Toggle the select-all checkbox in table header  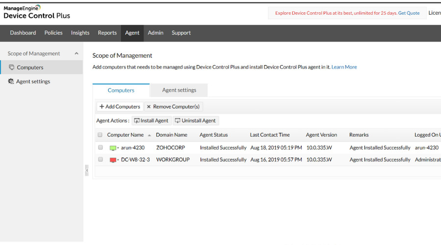point(100,135)
